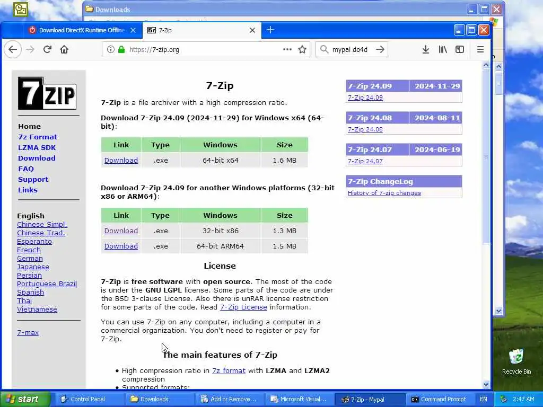Open the 7-Zip 24.08 news link
The height and width of the screenshot is (407, 543).
point(365,129)
